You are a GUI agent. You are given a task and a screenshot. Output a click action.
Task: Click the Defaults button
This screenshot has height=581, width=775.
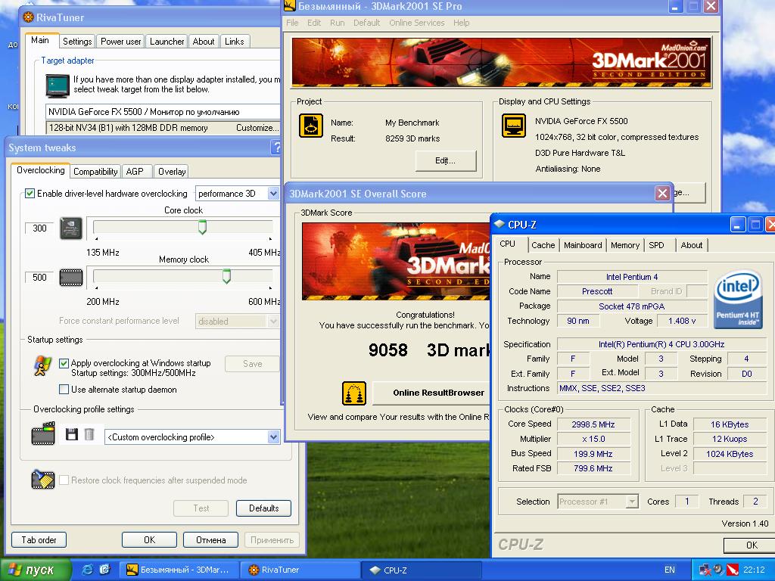tap(263, 508)
